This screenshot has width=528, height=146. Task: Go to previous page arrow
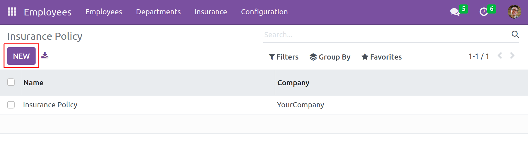(500, 56)
